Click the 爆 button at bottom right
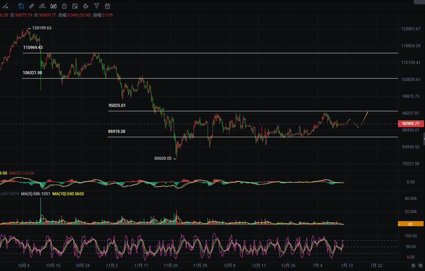 pos(420,266)
